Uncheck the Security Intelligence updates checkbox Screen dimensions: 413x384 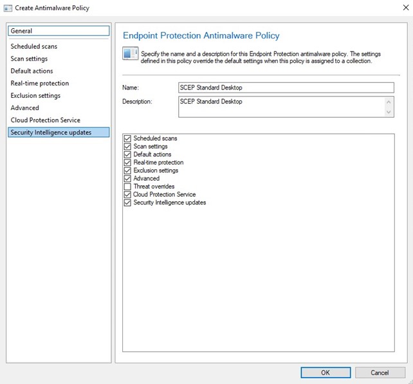coord(127,203)
